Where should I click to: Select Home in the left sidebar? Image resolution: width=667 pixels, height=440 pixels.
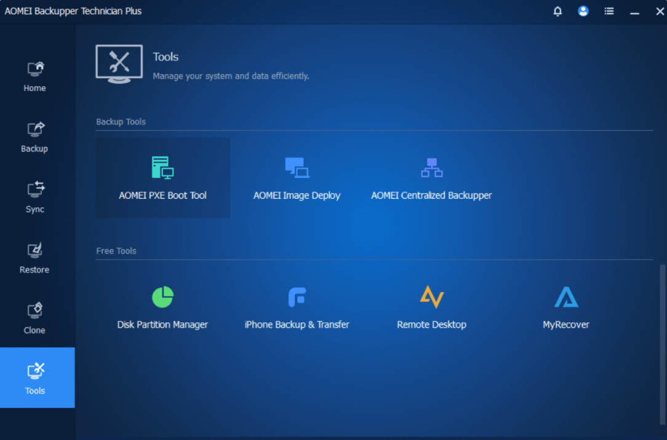pos(34,76)
